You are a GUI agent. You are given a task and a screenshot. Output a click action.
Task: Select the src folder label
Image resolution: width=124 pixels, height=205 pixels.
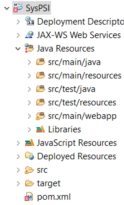coord(42,170)
